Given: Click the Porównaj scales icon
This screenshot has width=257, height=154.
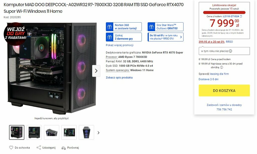Looking at the screenshot, I should (x=63, y=148).
